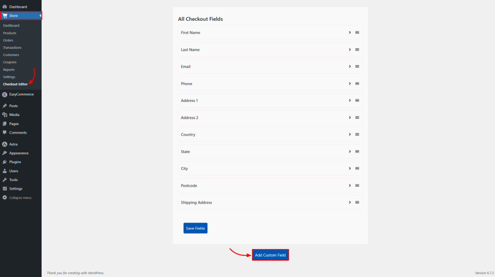Click the Users person icon
Viewport: 495px width, 277px height.
(5, 171)
